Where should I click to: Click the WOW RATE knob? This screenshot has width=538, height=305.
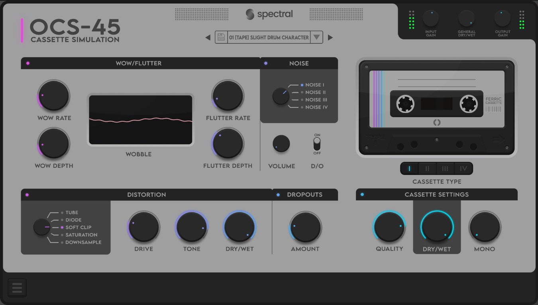coord(54,95)
